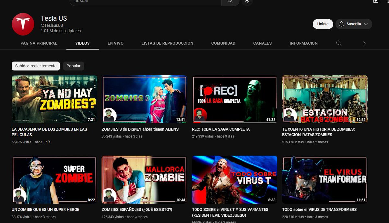Image resolution: width=389 pixels, height=223 pixels.
Task: Click the zombie avatar on the MALLORCA ZOMBIE thumbnail
Action: coord(110,196)
